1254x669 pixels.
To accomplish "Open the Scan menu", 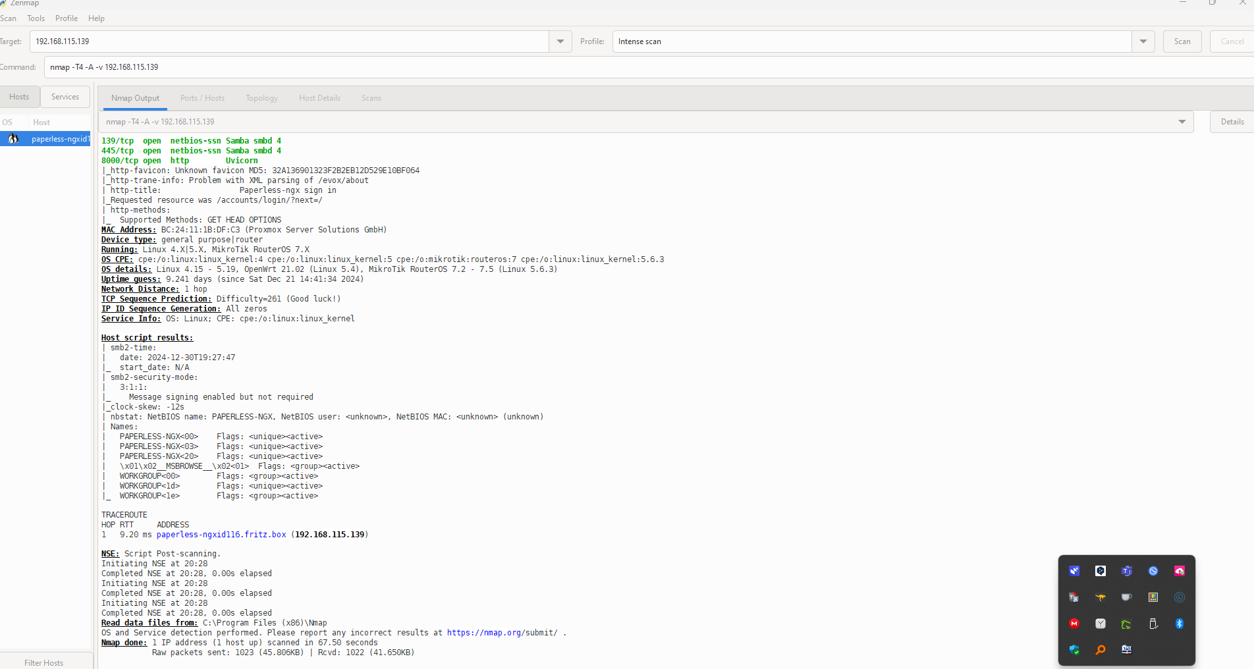I will click(8, 18).
